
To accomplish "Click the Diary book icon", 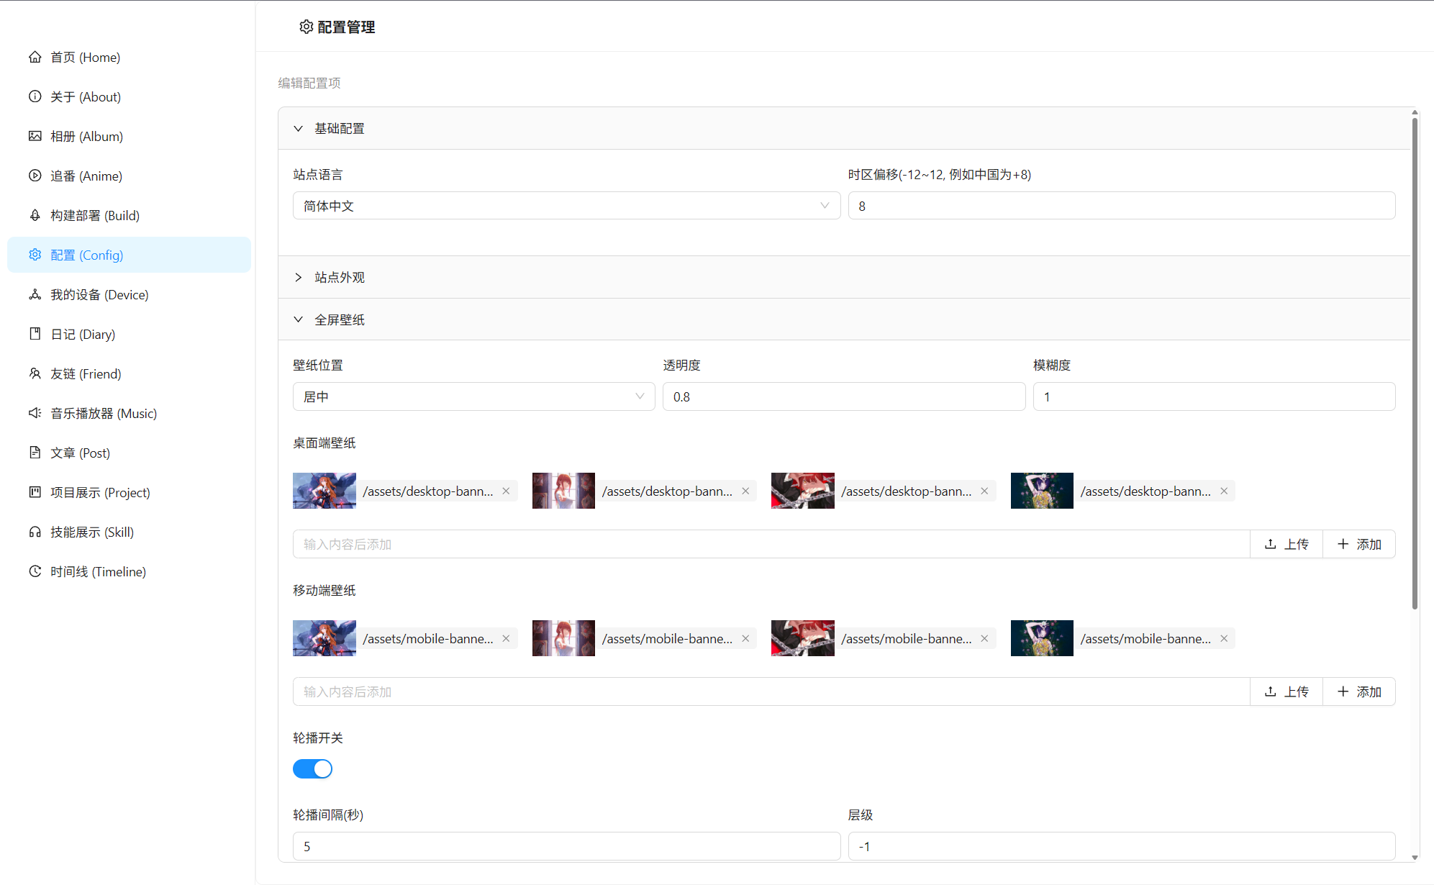I will pos(35,334).
